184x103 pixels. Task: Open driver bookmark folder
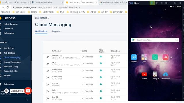[x=60, y=12]
